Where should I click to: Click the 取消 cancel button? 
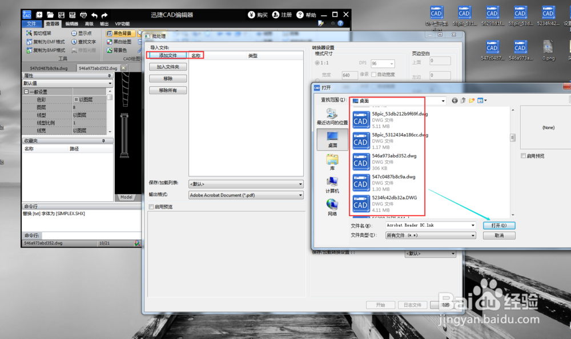coord(499,236)
